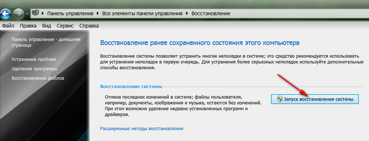Open Расширенные методы восстановления link
369x141 pixels.
pos(142,129)
